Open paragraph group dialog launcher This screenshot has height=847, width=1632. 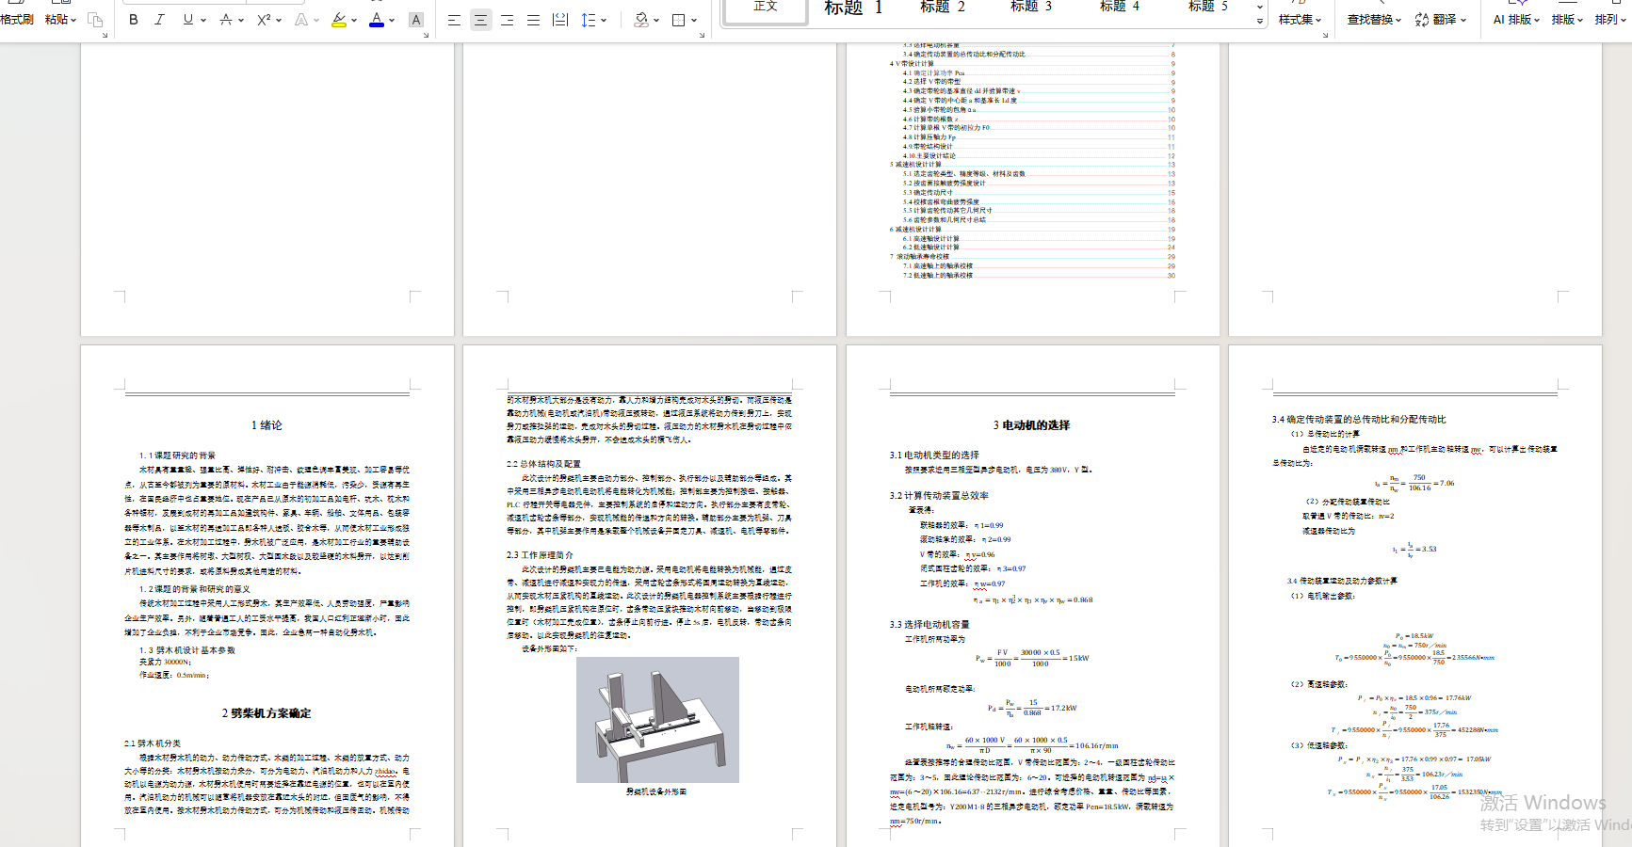(x=702, y=35)
